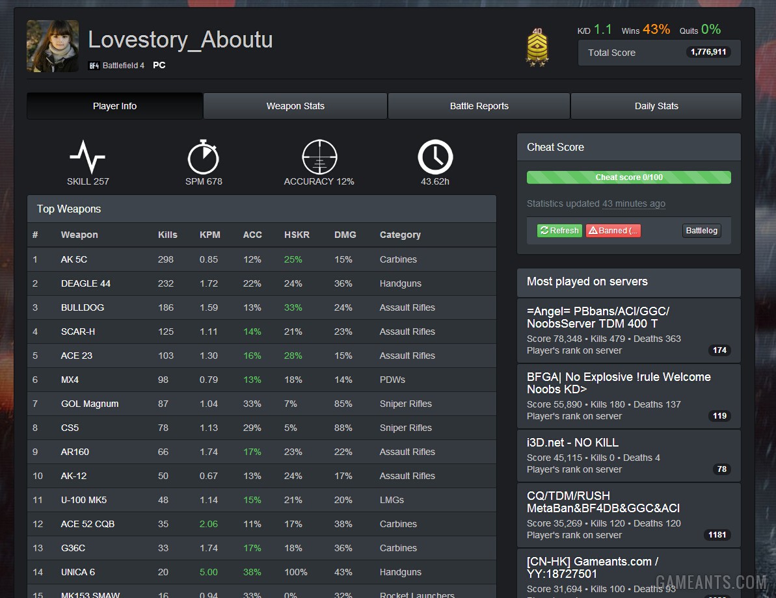776x598 pixels.
Task: Click the green Refresh button
Action: [x=560, y=231]
